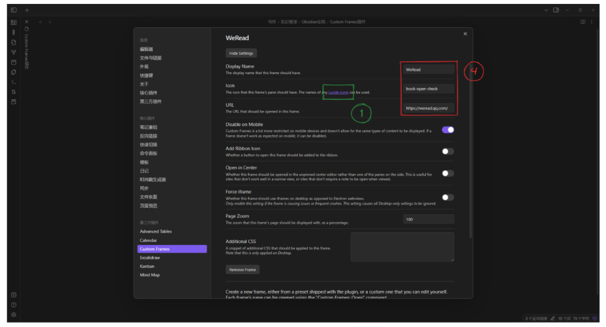Image resolution: width=606 pixels, height=327 pixels.
Task: Click the Remove Frame button
Action: tap(242, 270)
